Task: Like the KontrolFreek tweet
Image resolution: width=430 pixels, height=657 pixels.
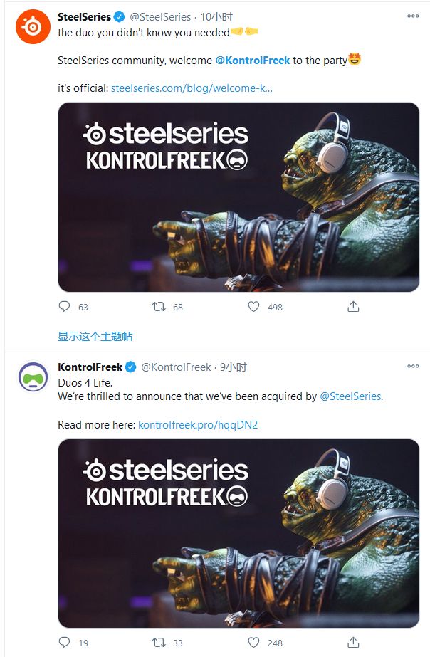Action: pos(254,642)
